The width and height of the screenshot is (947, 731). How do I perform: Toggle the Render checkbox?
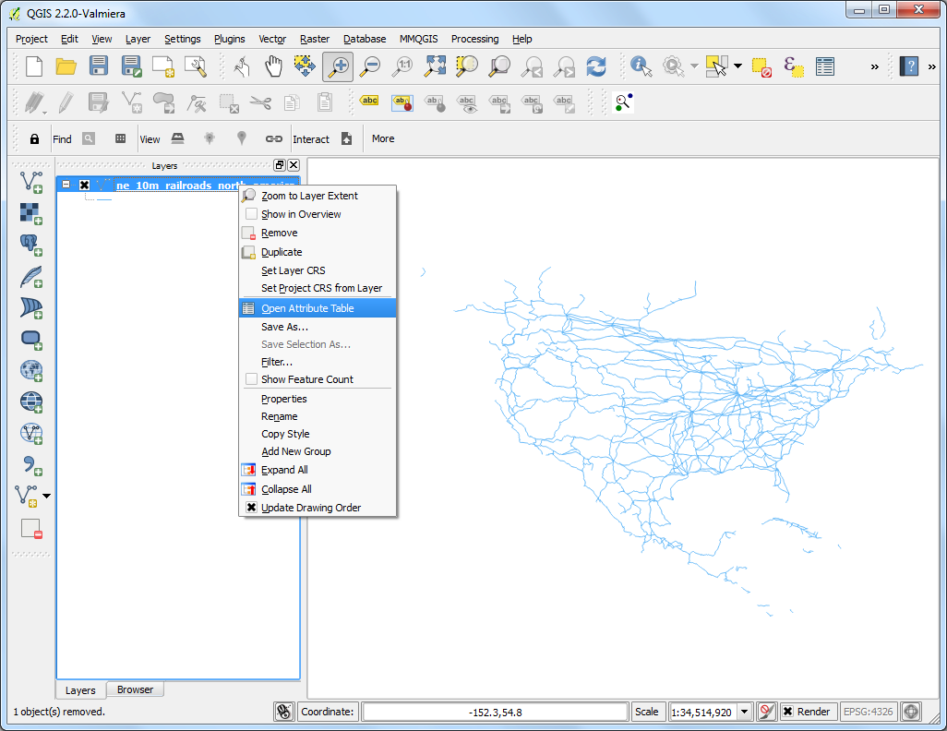point(787,712)
